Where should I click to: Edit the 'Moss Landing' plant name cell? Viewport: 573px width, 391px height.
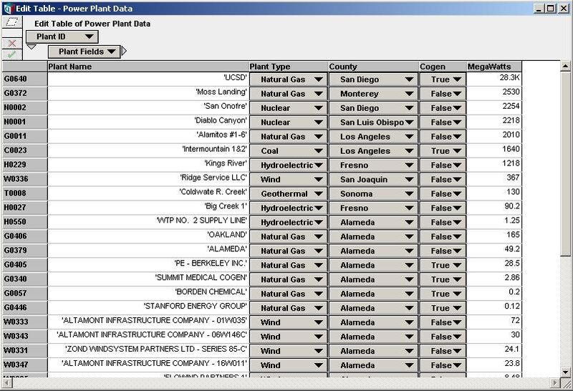[x=148, y=93]
